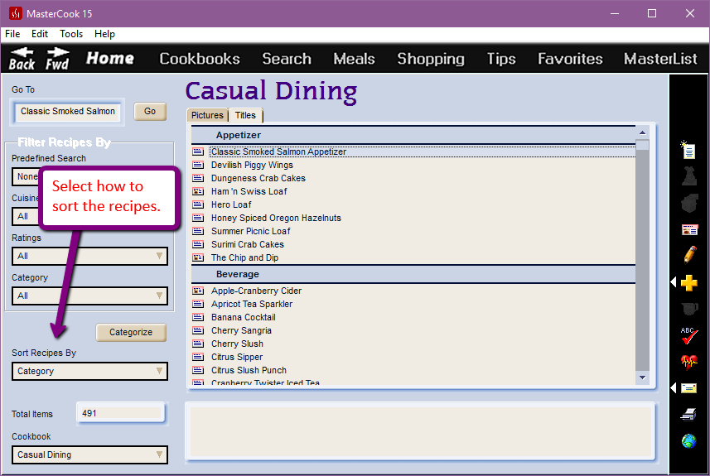
Task: Click the recipe list scroll up arrow
Action: pos(642,132)
